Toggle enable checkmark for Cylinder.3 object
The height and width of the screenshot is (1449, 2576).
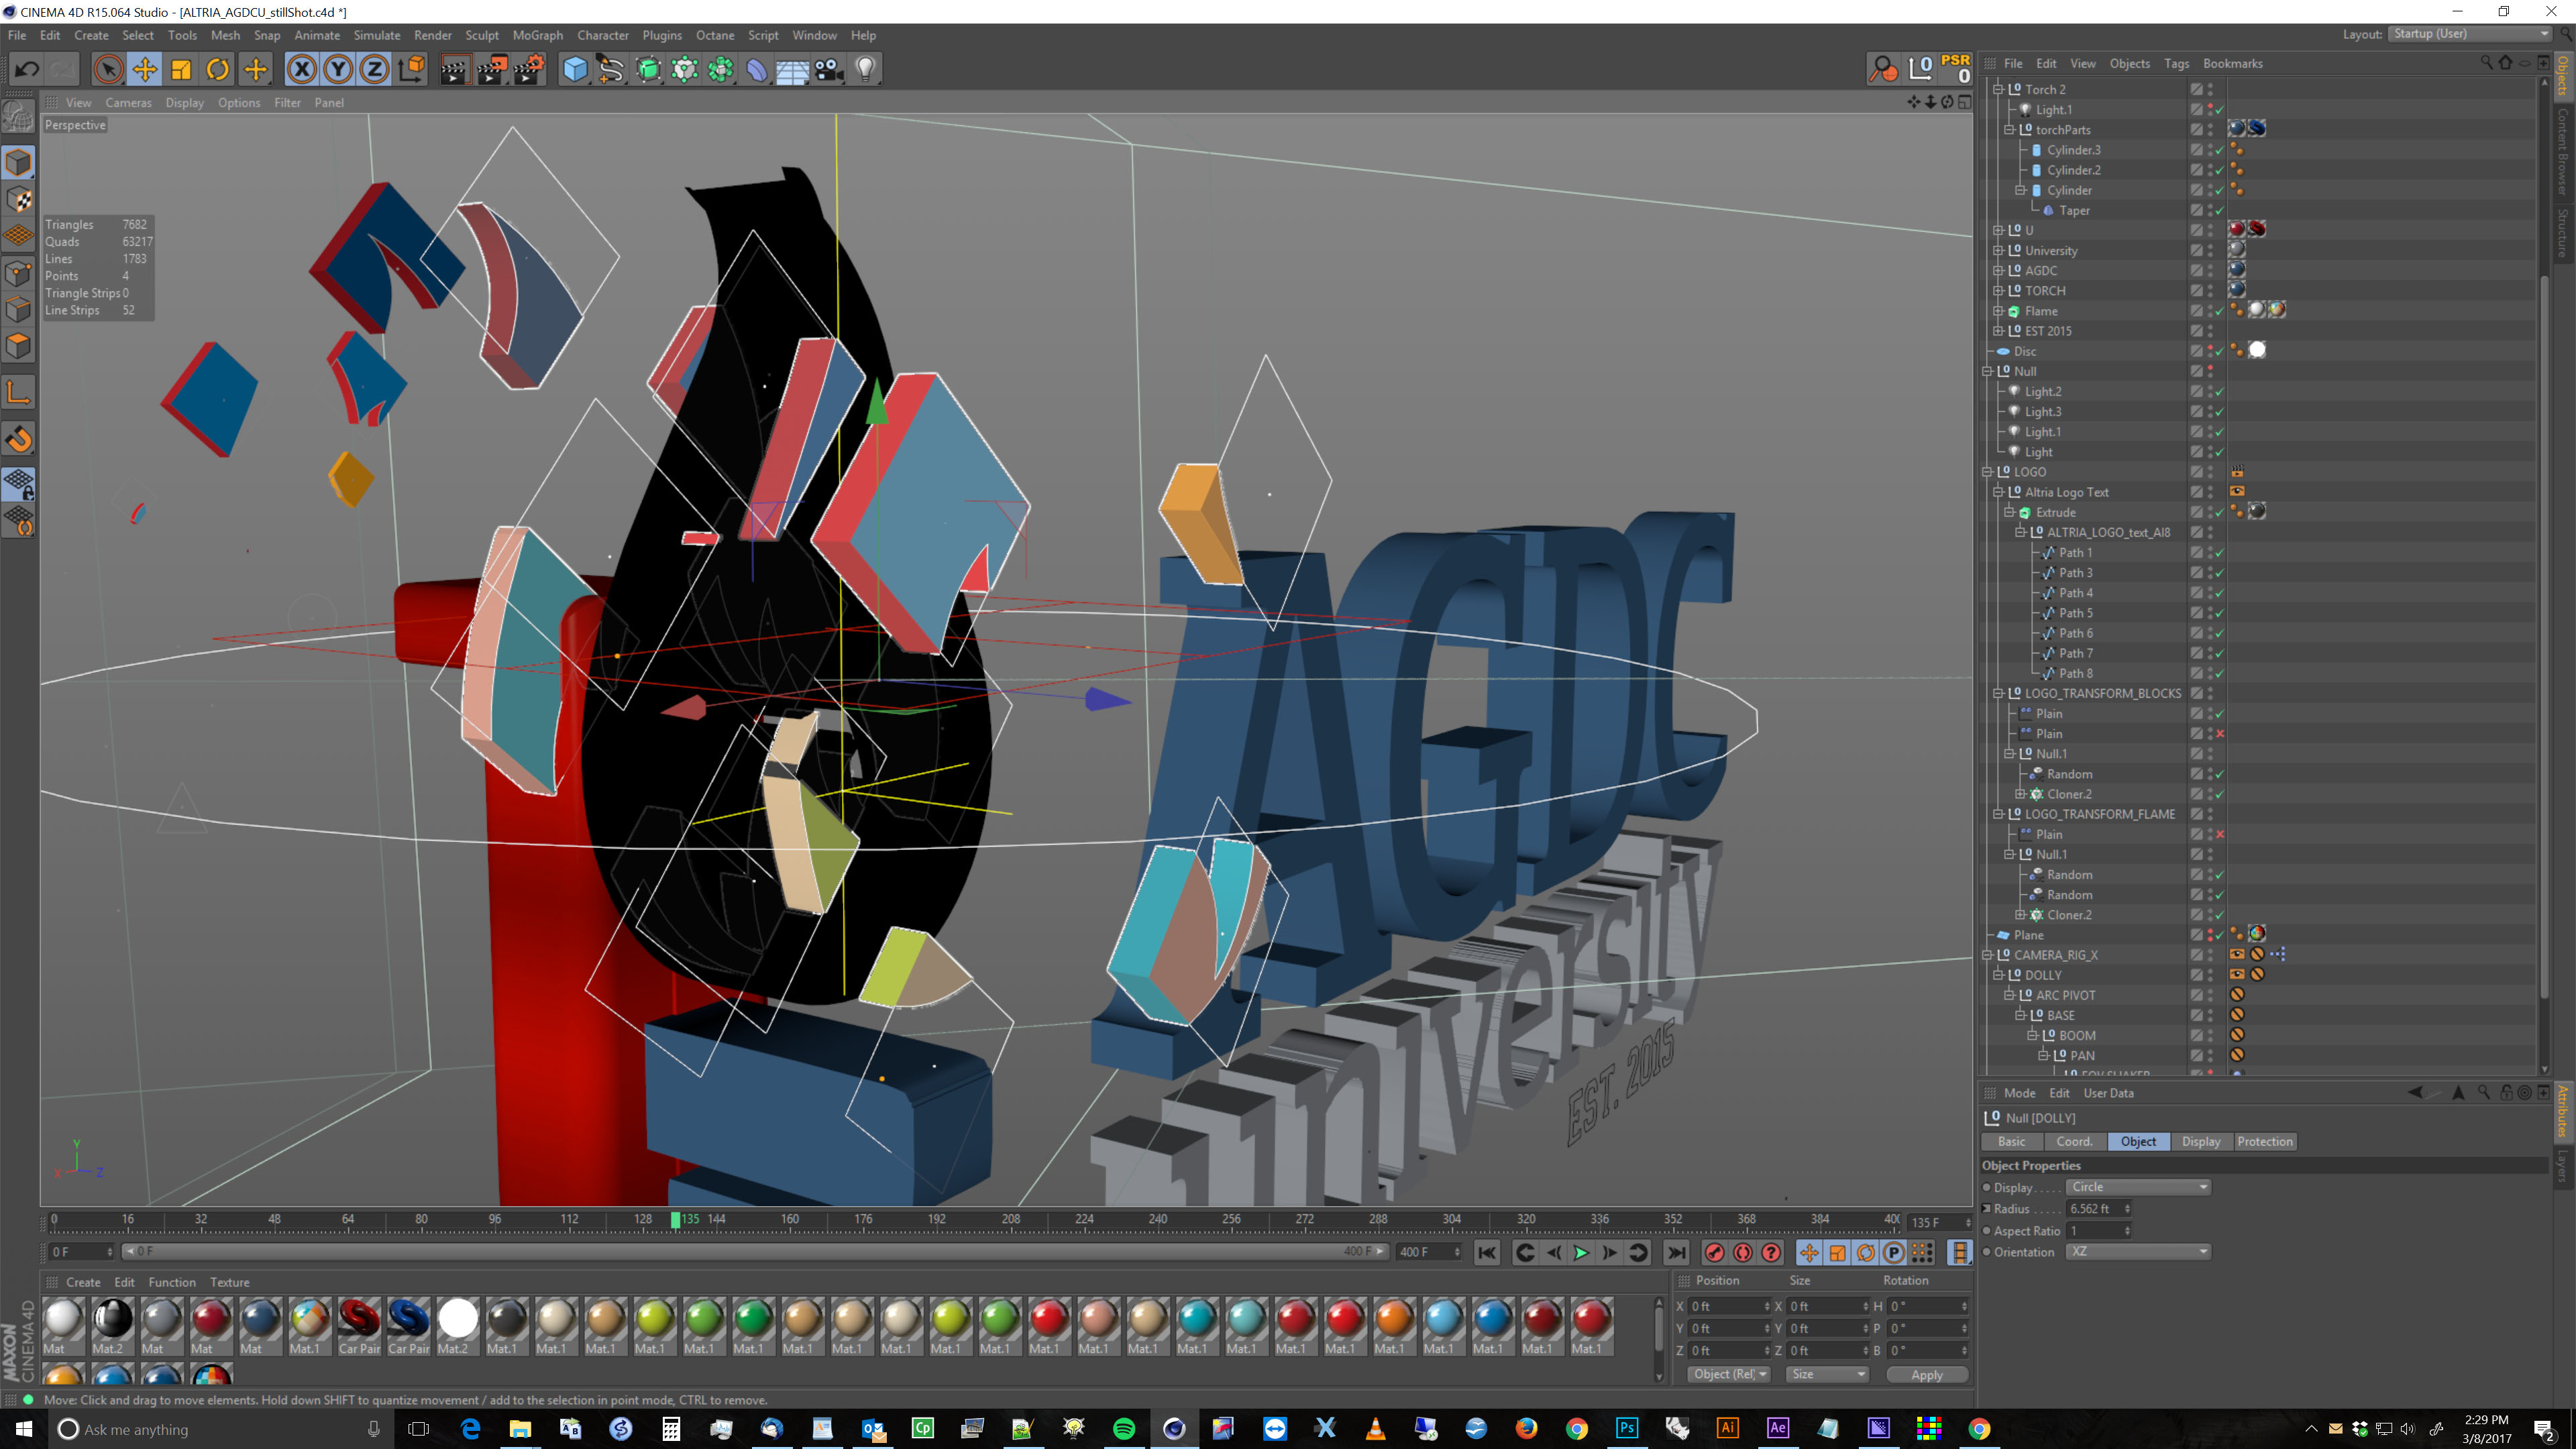pos(2220,150)
